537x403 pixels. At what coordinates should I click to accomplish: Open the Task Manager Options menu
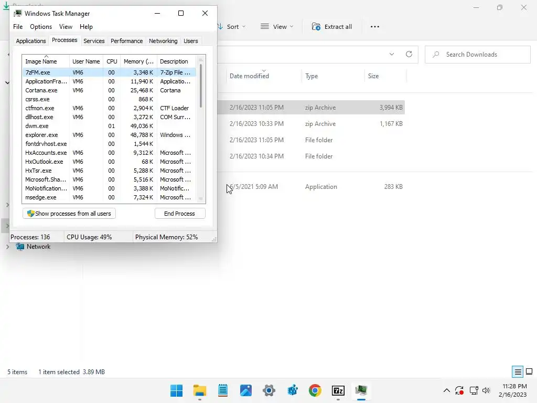coord(41,27)
